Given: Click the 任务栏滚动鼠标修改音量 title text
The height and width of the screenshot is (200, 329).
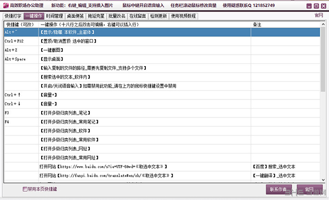Looking at the screenshot, I should [x=193, y=5].
